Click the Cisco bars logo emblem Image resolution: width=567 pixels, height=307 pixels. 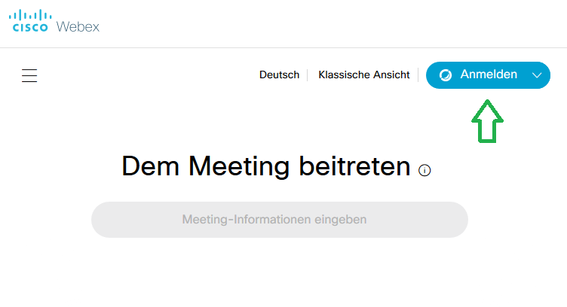pos(30,15)
